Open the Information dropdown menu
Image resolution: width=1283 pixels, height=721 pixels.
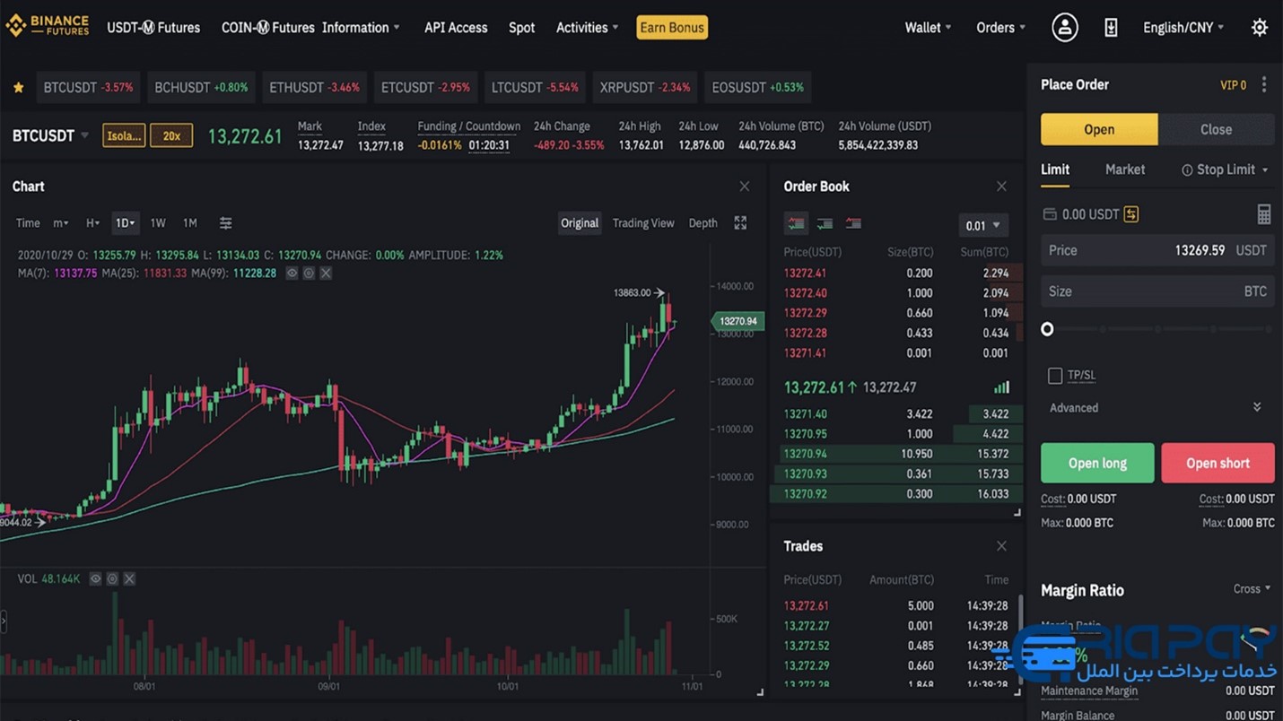pos(361,28)
